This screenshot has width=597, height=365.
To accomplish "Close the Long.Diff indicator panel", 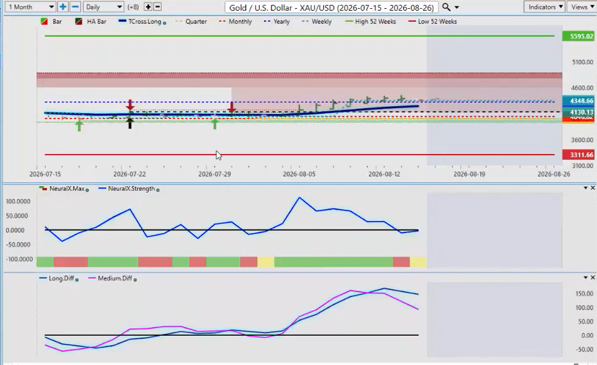I will 593,278.
